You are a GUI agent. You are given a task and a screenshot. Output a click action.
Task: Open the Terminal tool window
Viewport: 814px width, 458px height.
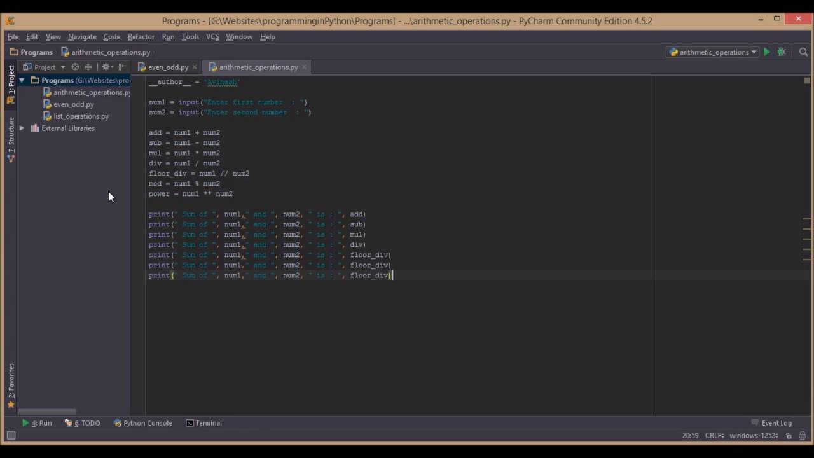tap(203, 423)
